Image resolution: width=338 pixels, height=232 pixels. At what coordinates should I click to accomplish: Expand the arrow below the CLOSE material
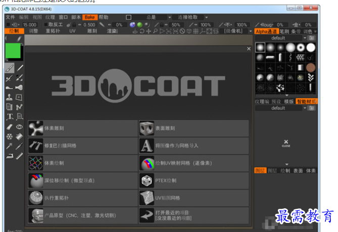point(286,164)
